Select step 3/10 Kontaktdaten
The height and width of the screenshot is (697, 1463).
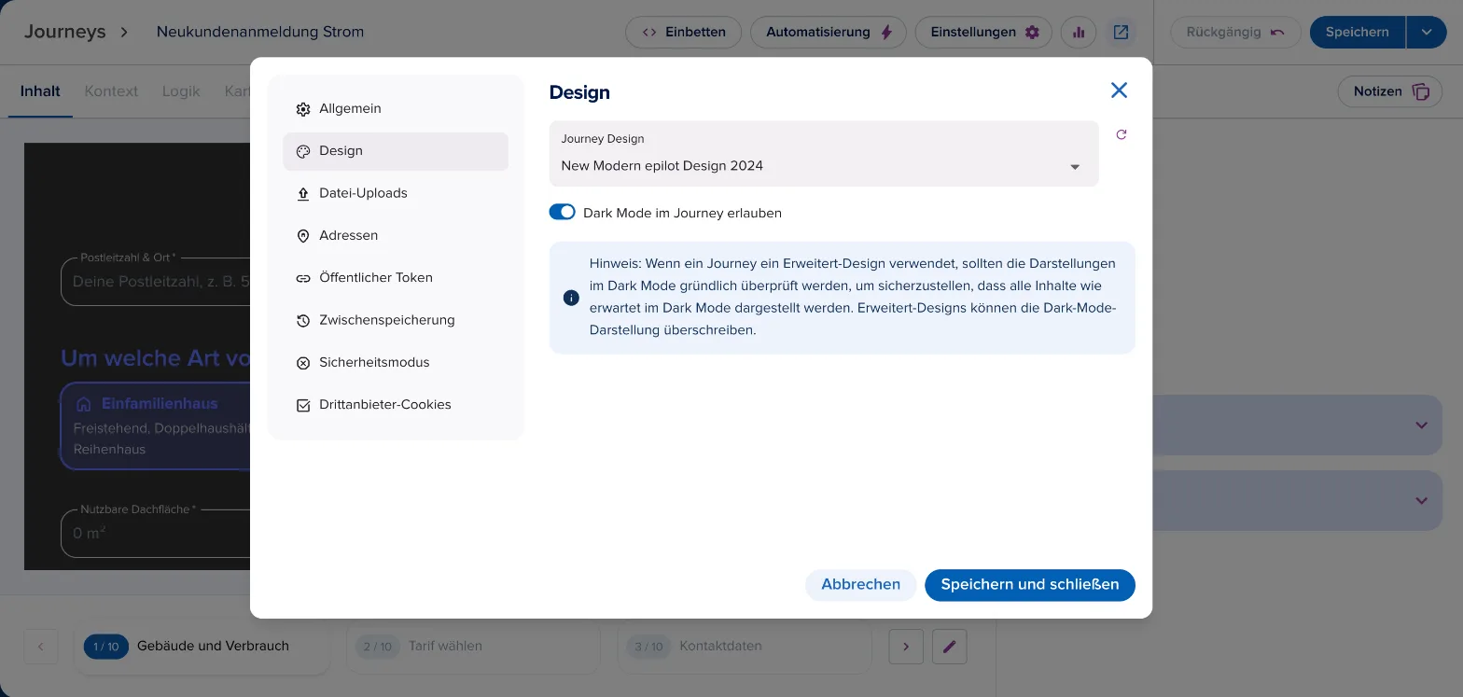tap(745, 646)
